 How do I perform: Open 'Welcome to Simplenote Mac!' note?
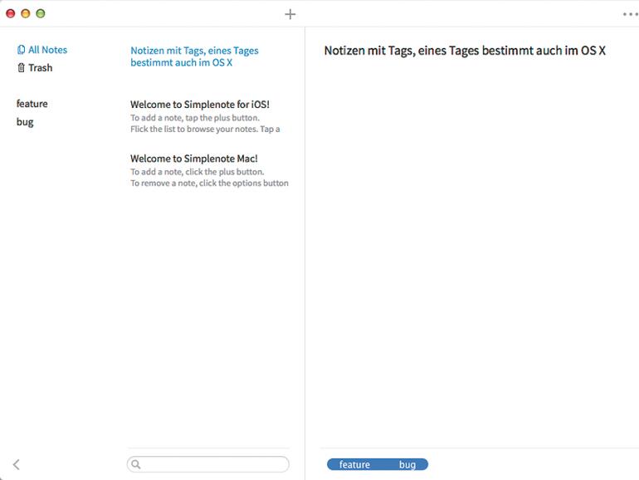point(208,170)
